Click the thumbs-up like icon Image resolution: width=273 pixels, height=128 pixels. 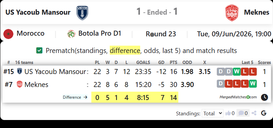click(228, 113)
